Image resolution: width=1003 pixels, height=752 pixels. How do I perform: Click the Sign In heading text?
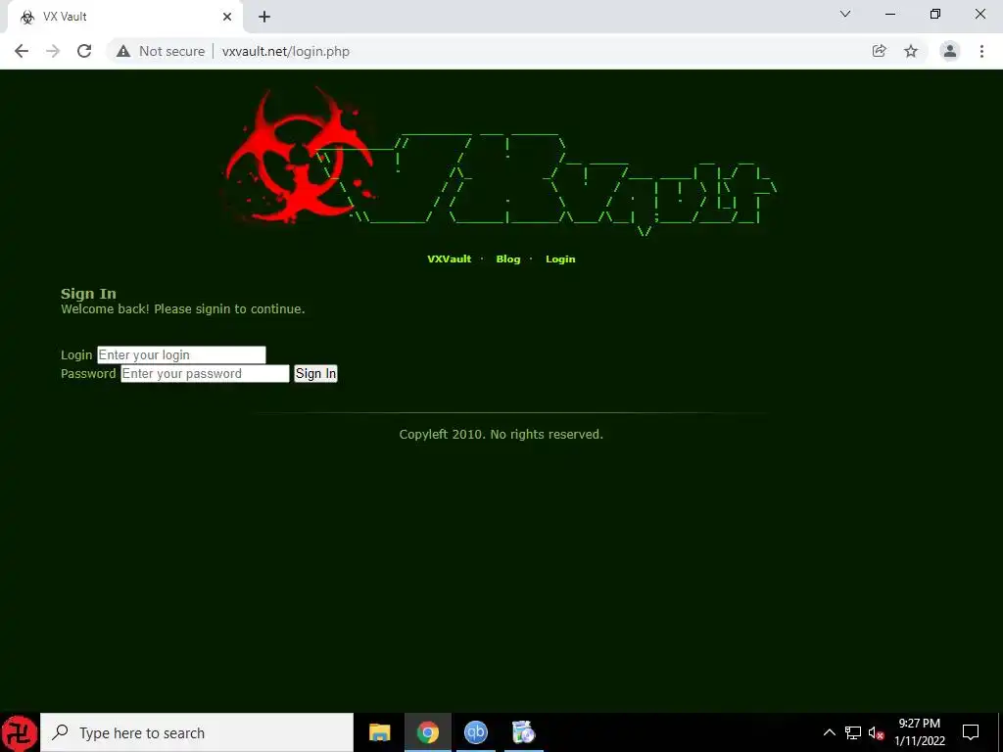(88, 294)
